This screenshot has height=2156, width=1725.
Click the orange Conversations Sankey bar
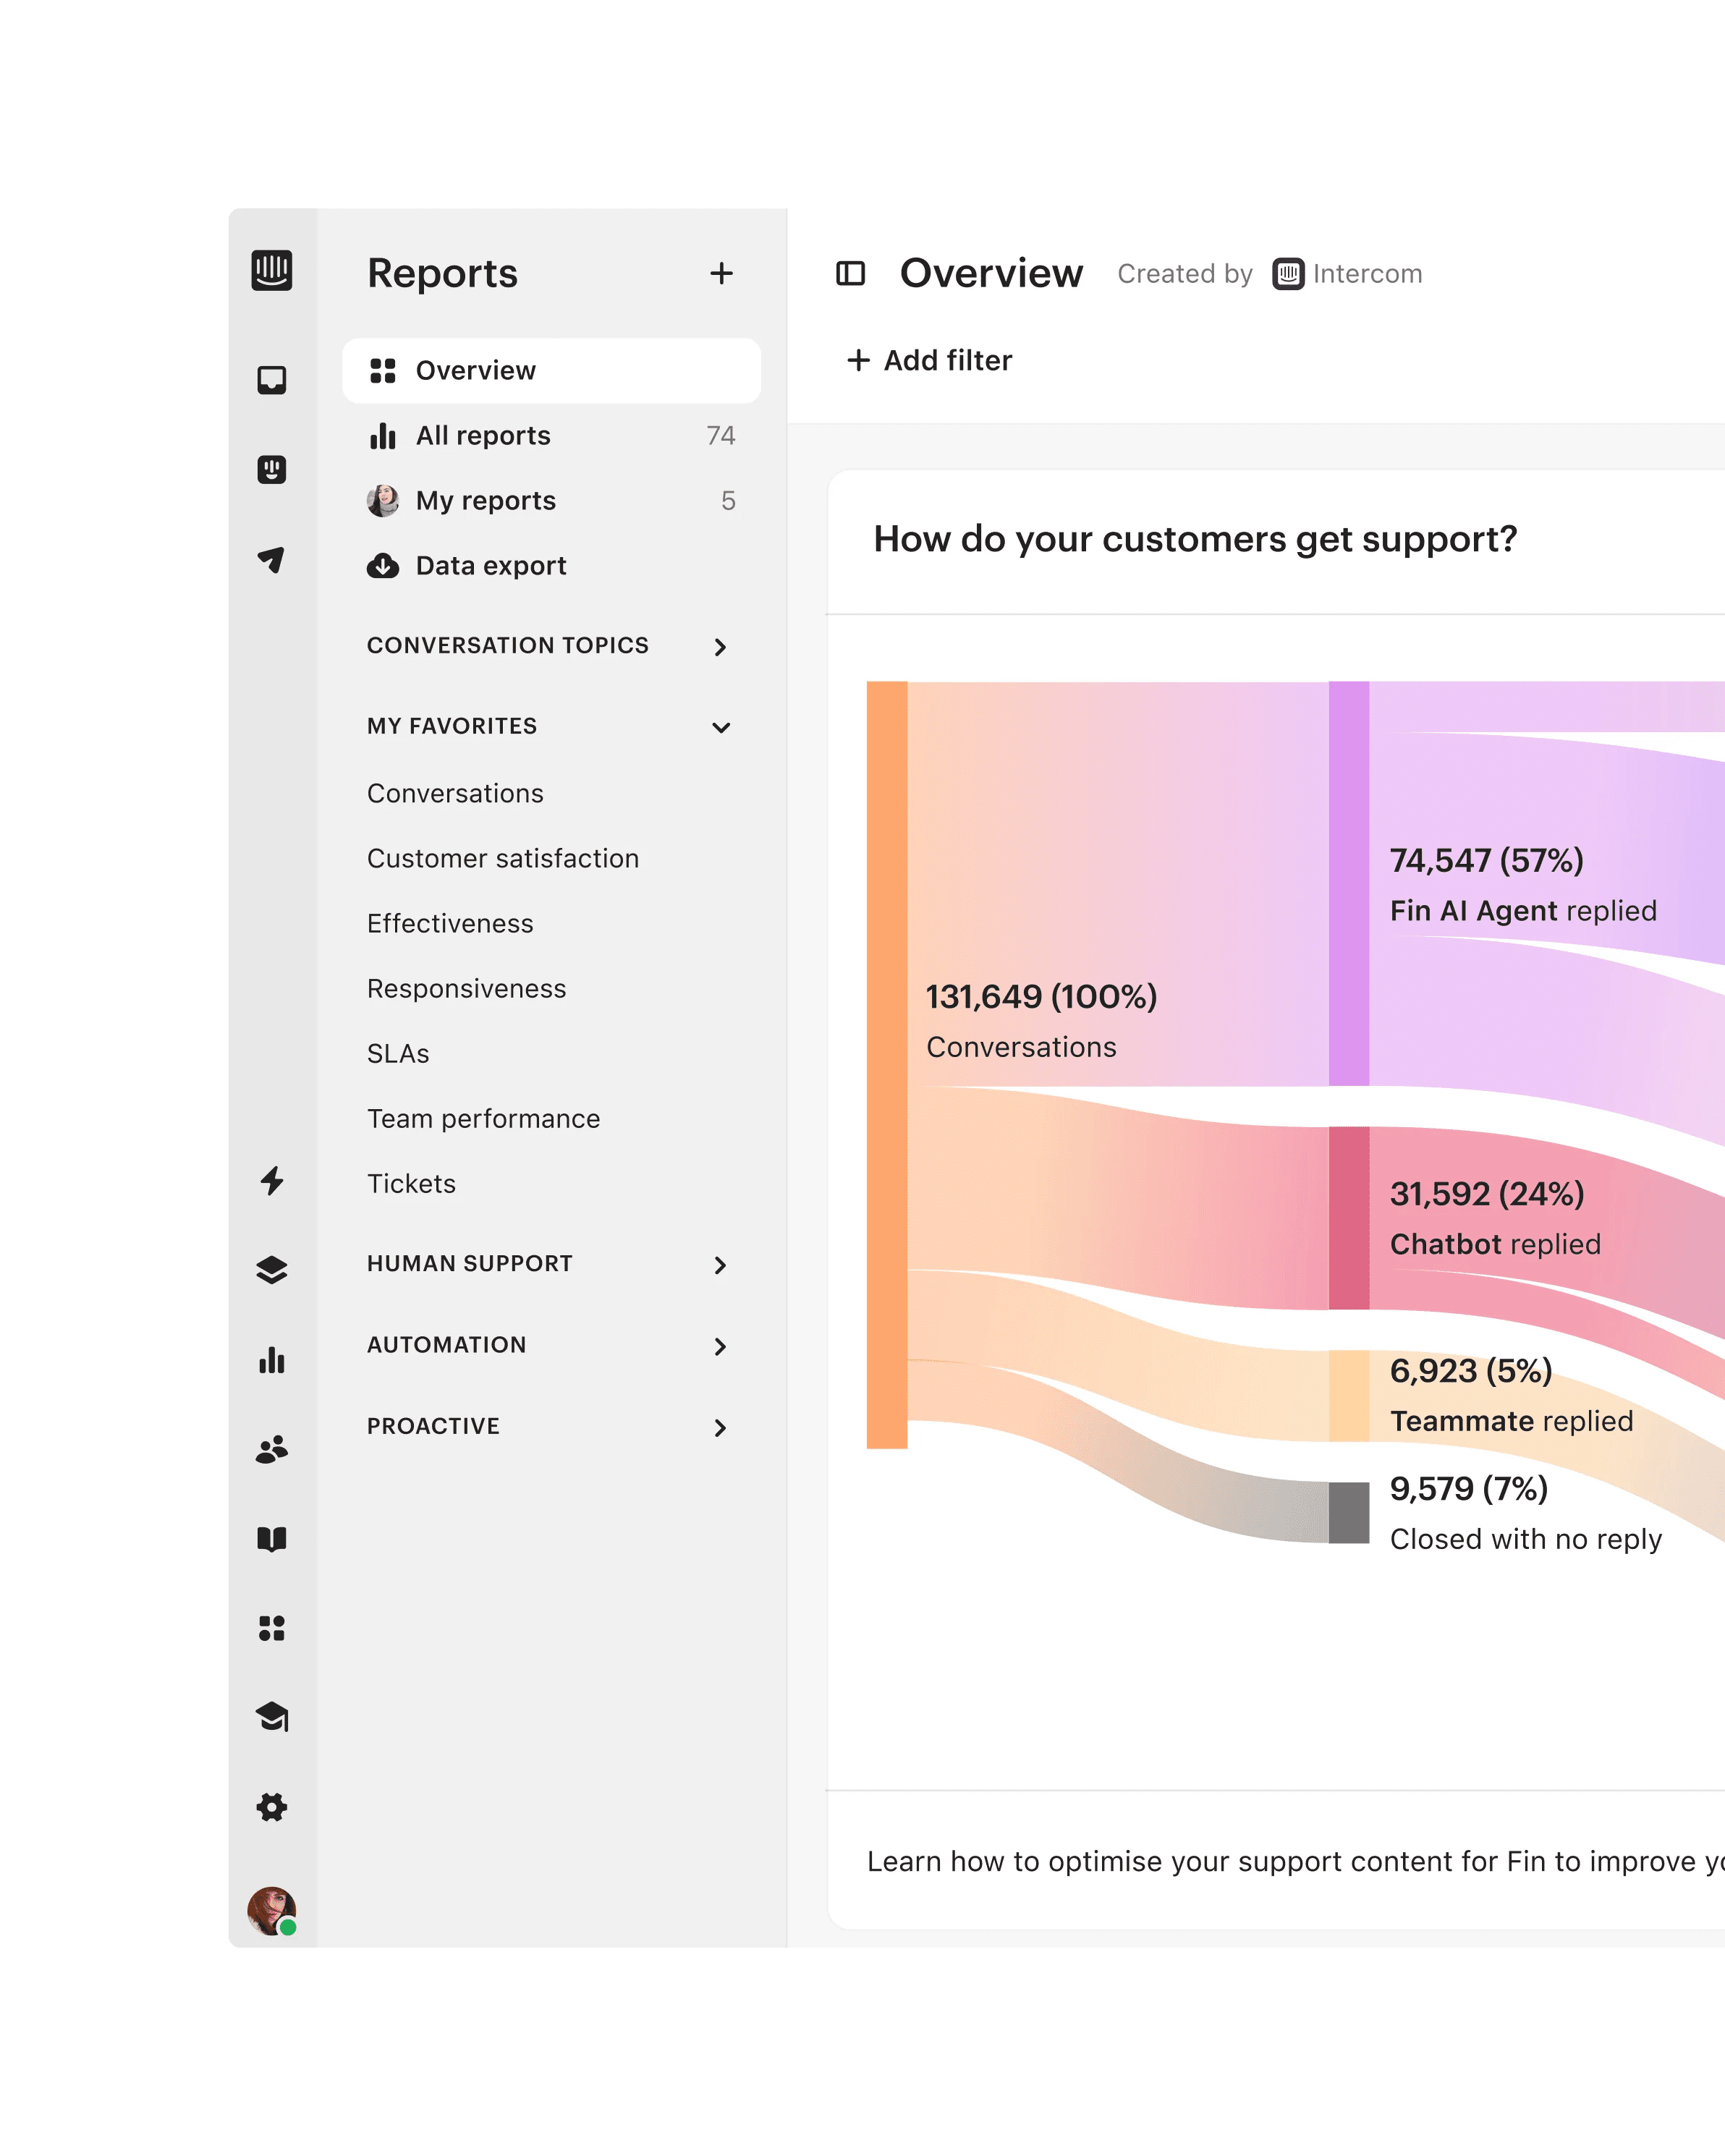[887, 1064]
